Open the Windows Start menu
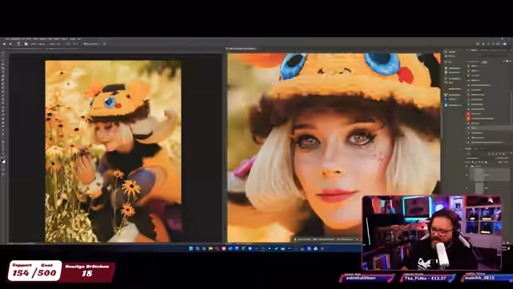Image resolution: width=513 pixels, height=289 pixels. [x=191, y=249]
